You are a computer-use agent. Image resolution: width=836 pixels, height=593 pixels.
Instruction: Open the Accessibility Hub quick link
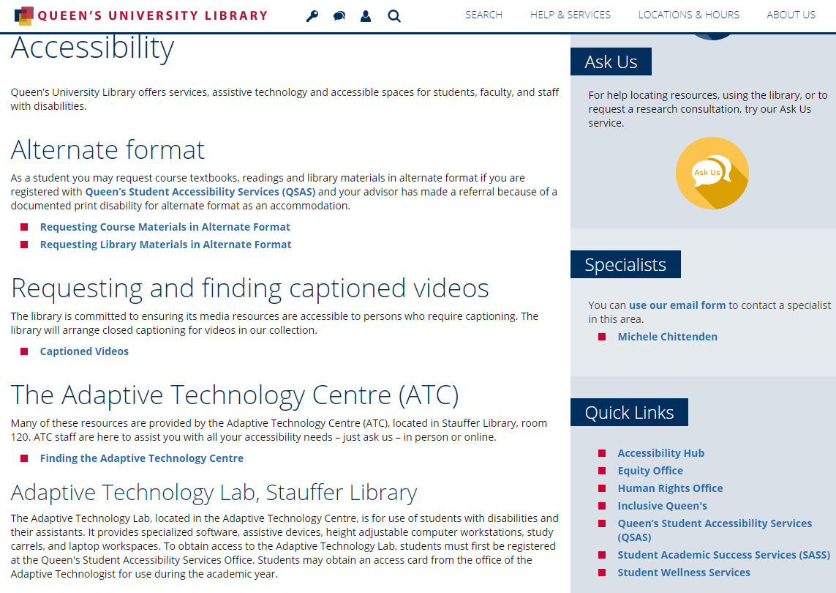tap(660, 453)
